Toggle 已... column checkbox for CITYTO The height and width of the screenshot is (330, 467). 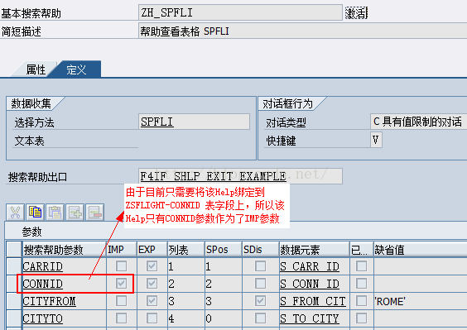click(x=361, y=318)
